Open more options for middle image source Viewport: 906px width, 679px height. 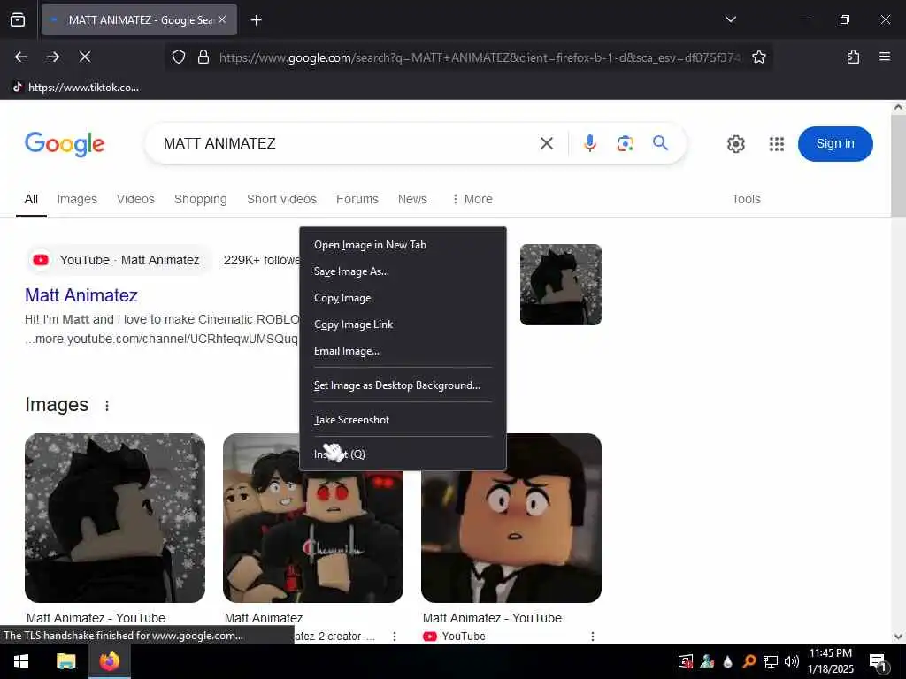[x=395, y=637]
